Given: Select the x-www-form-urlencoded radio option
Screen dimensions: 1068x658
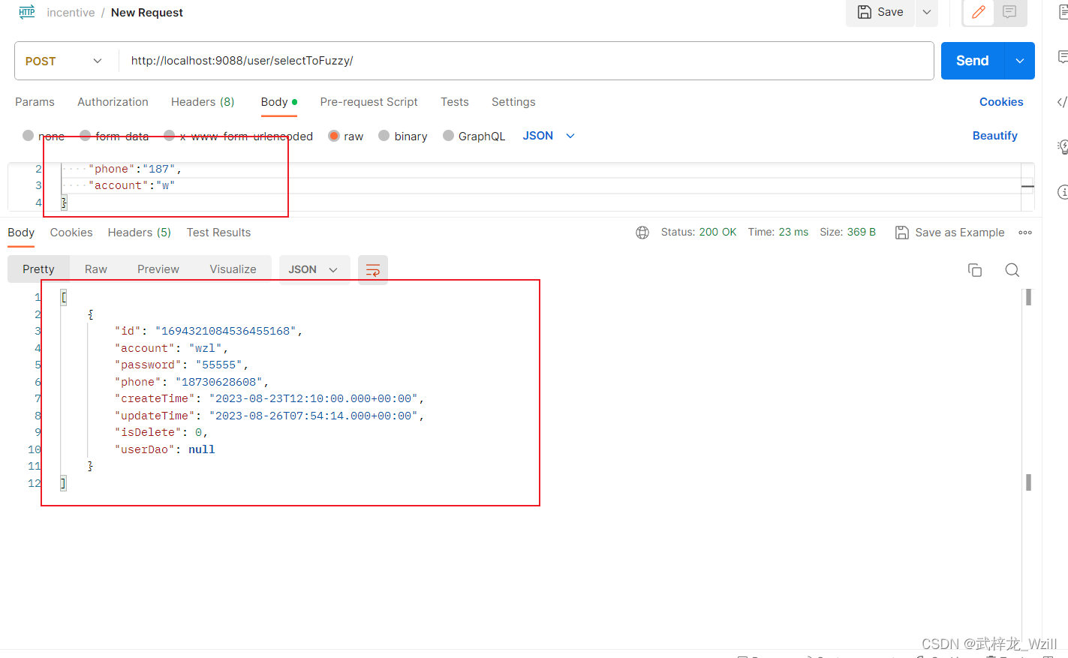Looking at the screenshot, I should pos(170,136).
